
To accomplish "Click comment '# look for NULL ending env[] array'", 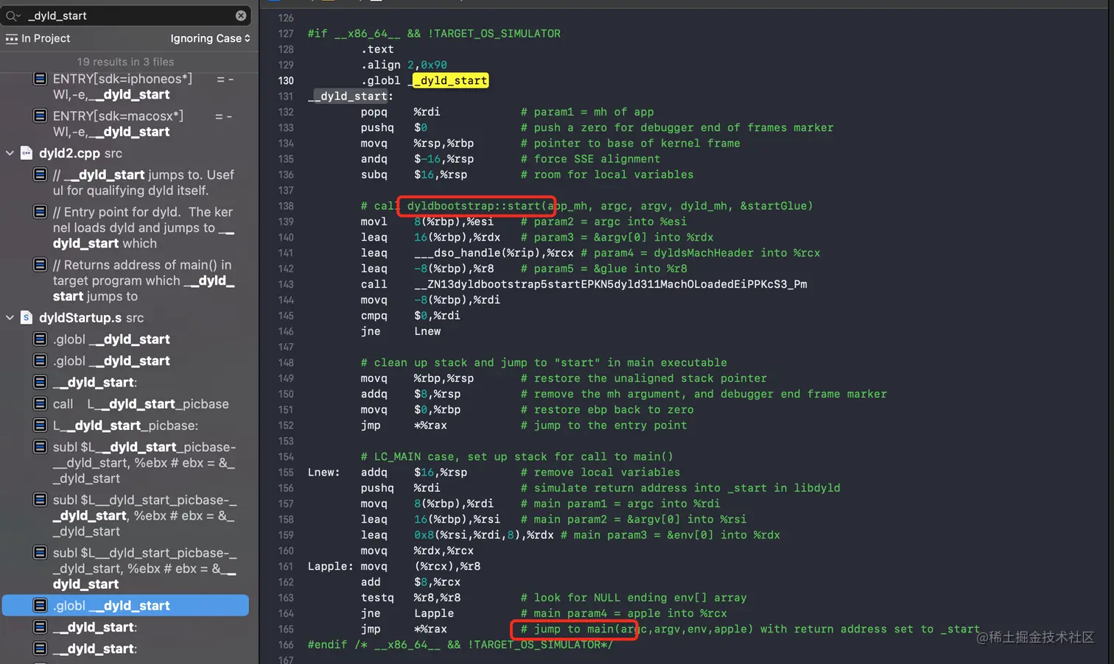I will 634,598.
